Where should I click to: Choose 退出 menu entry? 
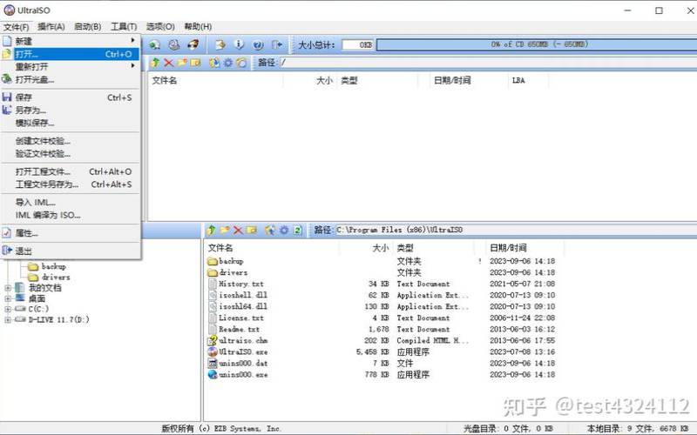click(71, 251)
